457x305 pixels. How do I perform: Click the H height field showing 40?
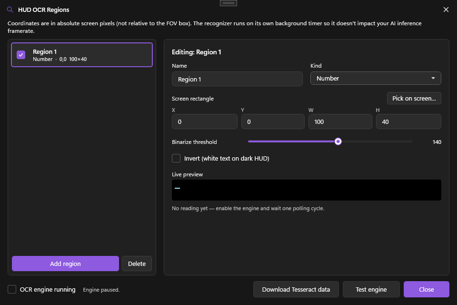tap(408, 122)
